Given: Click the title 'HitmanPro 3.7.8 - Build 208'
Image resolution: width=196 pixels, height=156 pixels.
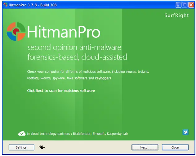Looking at the screenshot, I should [x=33, y=5].
